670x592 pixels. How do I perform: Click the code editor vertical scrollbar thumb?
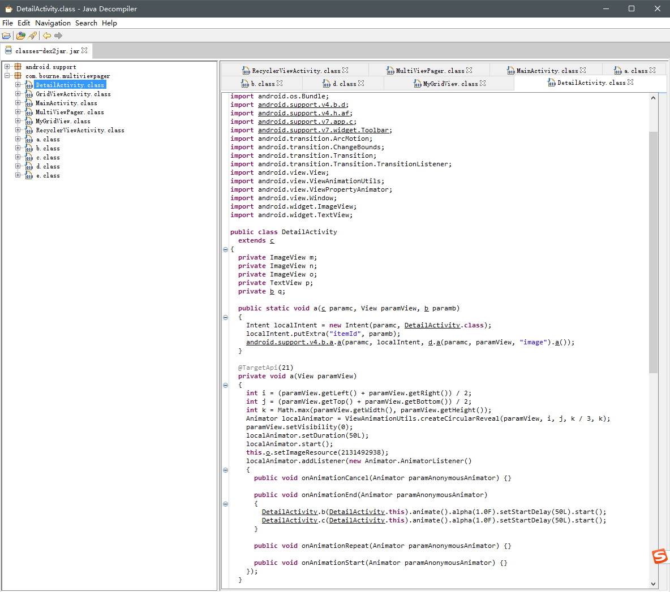(x=653, y=252)
